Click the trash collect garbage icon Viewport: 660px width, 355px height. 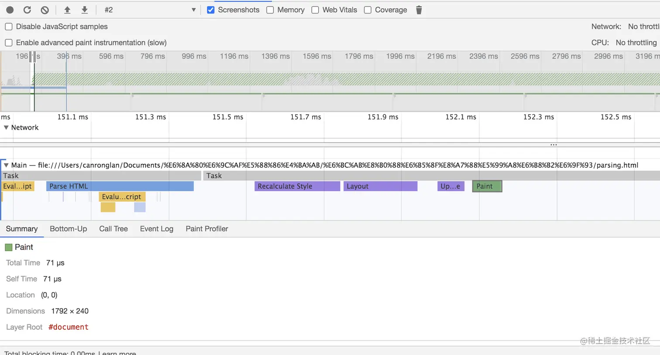(419, 10)
